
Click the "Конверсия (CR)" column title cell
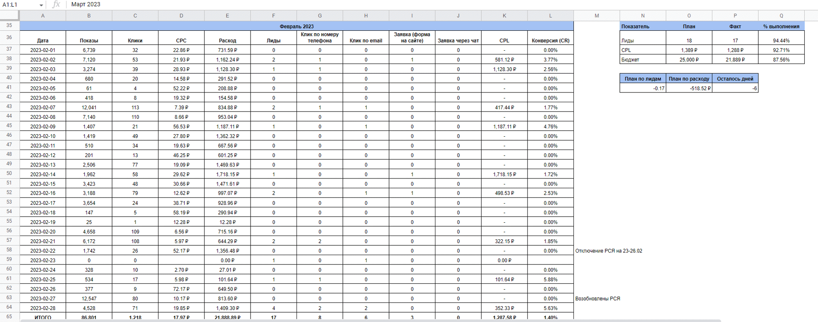click(550, 40)
